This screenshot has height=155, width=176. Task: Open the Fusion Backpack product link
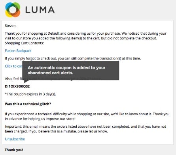tap(18, 51)
